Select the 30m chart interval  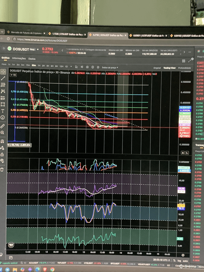tap(34, 65)
